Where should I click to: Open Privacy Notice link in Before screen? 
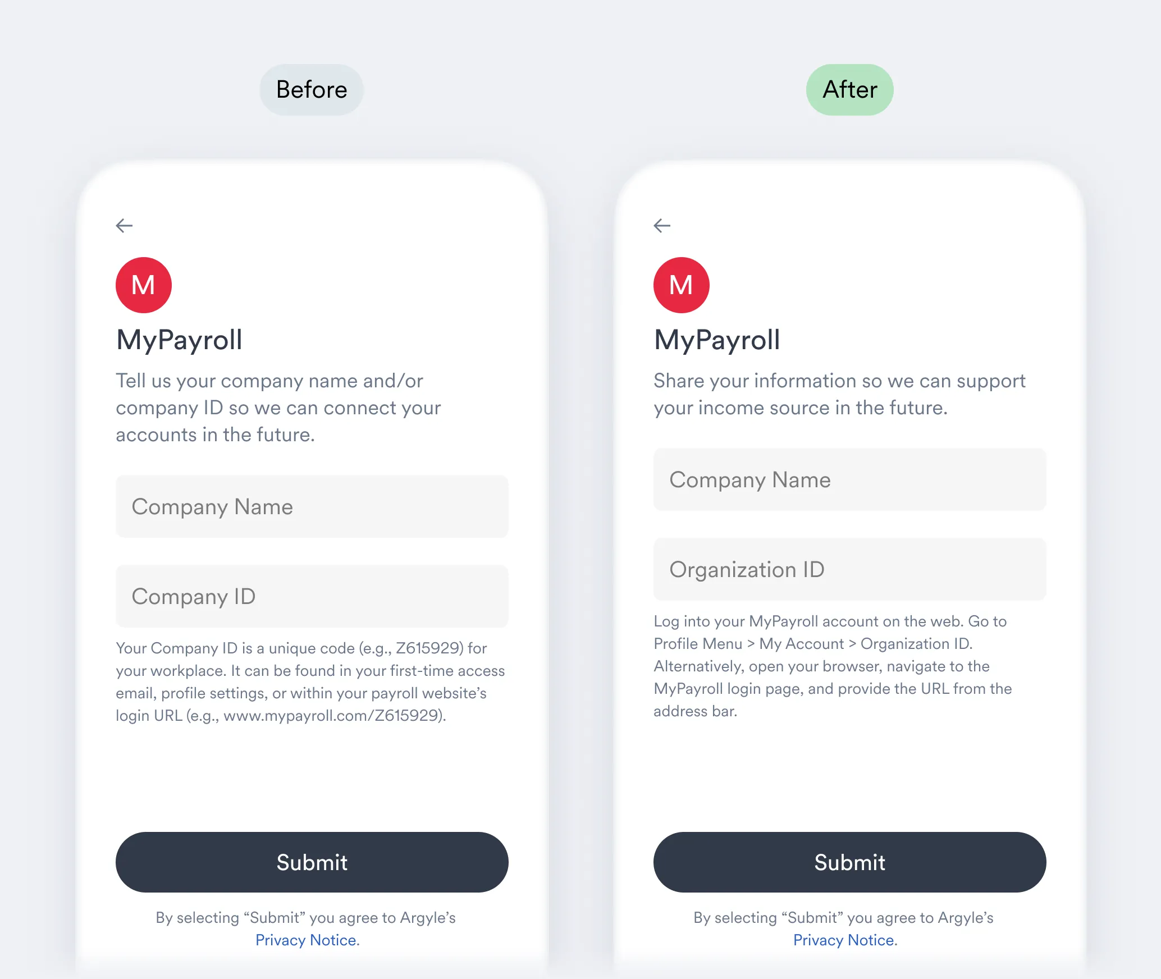click(307, 940)
